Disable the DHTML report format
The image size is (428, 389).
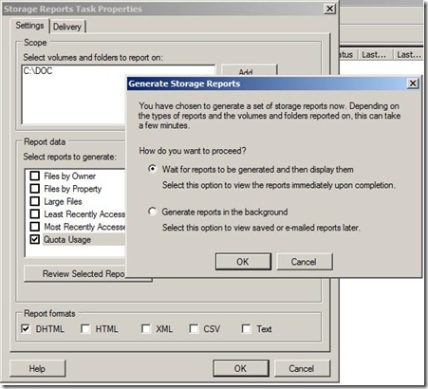(x=26, y=328)
